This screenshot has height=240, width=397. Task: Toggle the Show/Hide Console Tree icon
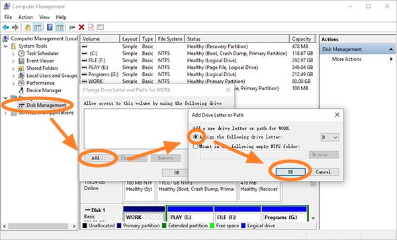click(38, 27)
